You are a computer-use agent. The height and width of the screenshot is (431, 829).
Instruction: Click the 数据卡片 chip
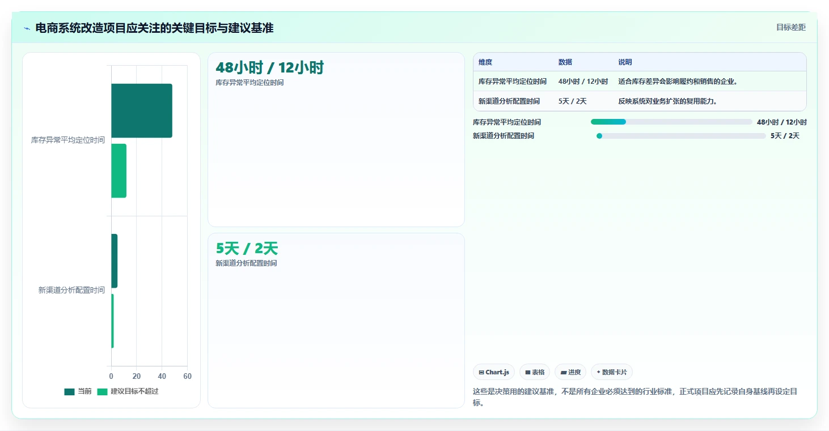(612, 372)
